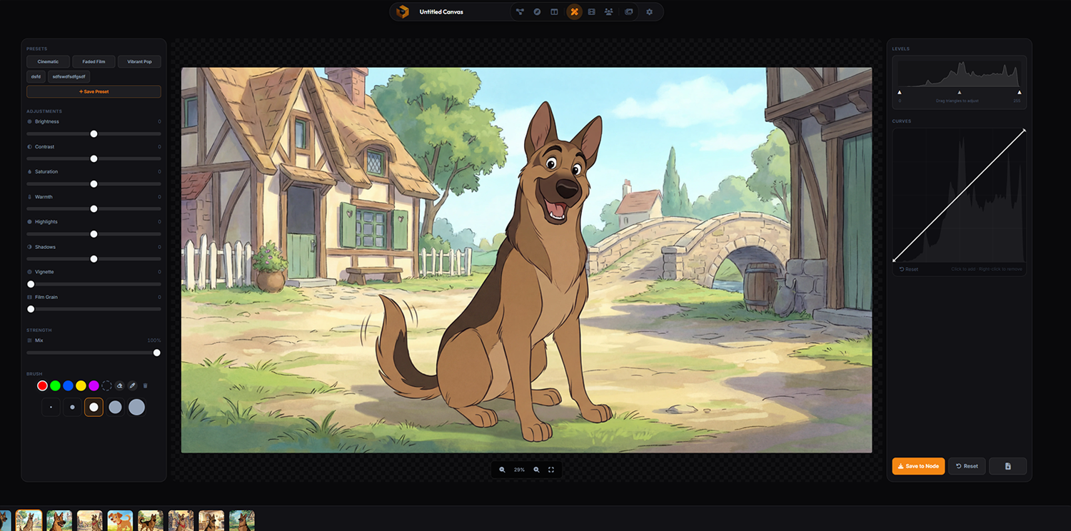Image resolution: width=1071 pixels, height=531 pixels.
Task: Select the largest brush size
Action: point(137,406)
